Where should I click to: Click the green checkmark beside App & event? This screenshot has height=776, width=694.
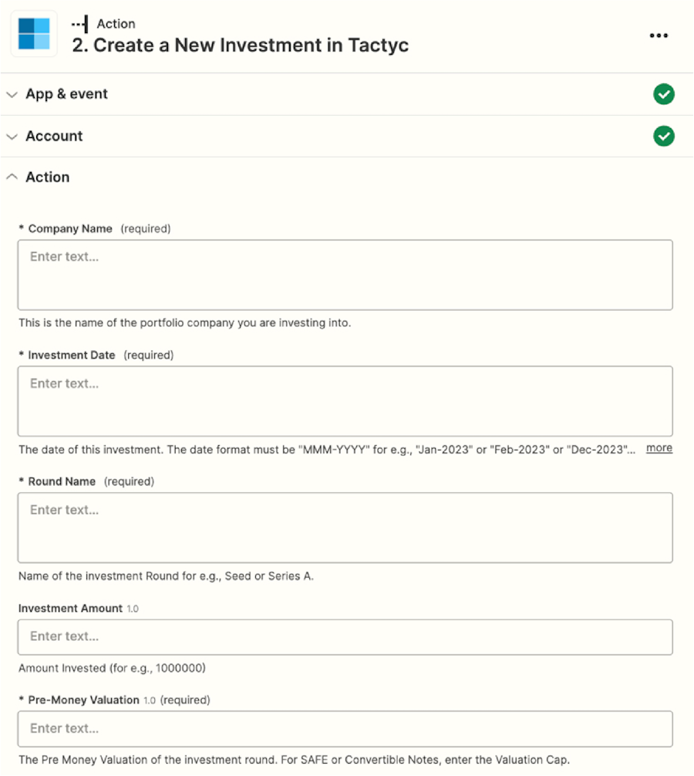[x=663, y=94]
